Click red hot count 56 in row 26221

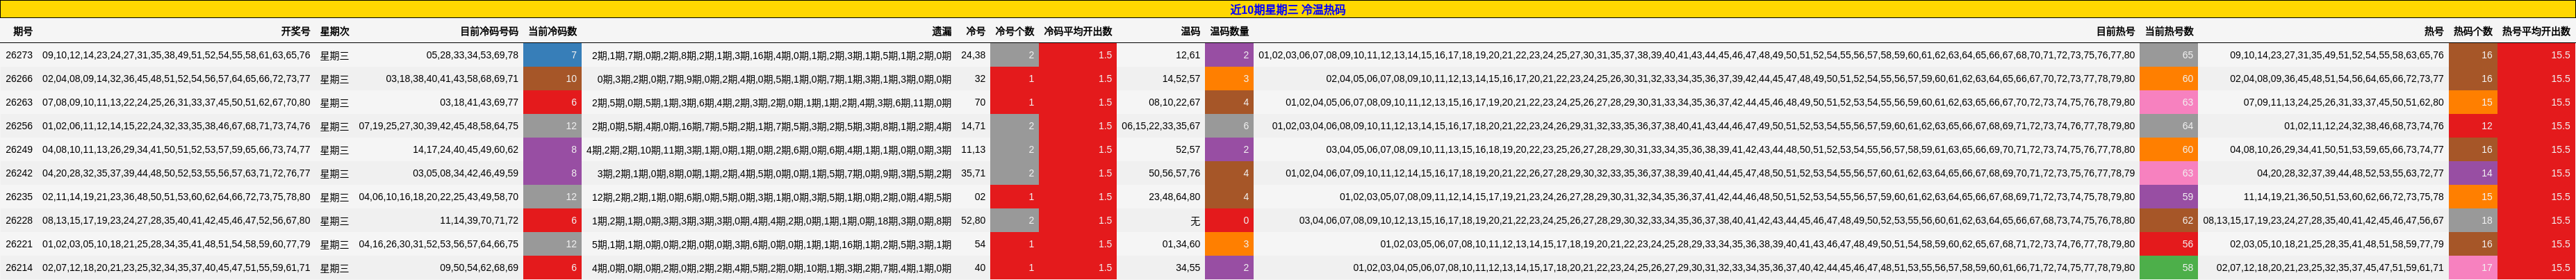coord(2169,244)
